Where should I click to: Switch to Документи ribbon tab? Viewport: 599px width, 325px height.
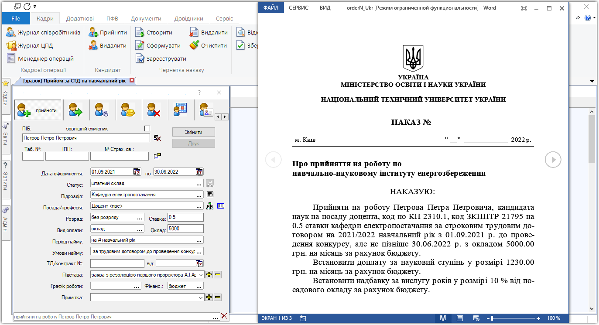coord(146,18)
